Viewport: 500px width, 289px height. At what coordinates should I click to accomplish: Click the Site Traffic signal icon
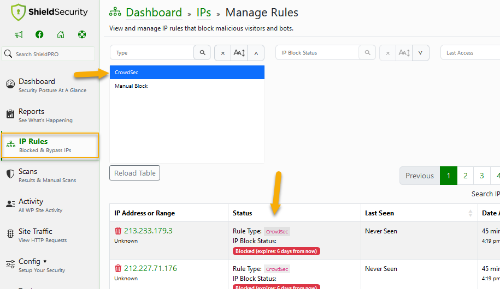(10, 233)
